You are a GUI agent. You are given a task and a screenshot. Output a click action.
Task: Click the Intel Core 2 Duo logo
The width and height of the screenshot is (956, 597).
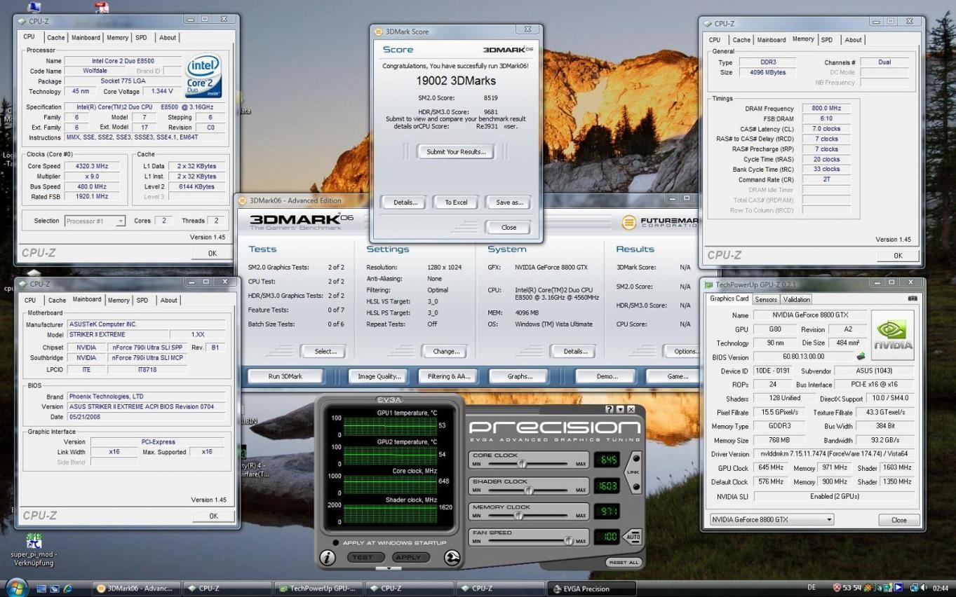click(x=203, y=76)
